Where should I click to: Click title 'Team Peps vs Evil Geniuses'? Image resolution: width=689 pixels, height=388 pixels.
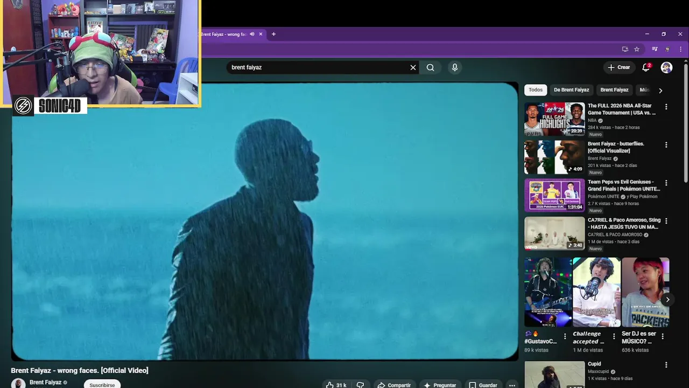point(624,185)
